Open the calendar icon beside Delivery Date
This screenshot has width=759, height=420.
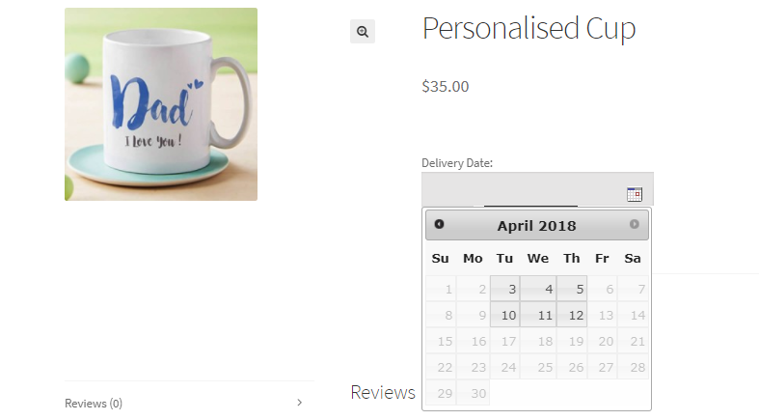click(x=634, y=194)
